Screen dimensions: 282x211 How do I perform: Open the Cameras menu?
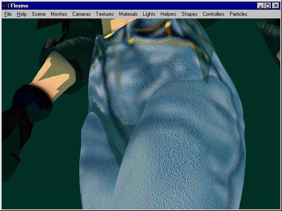coord(81,14)
